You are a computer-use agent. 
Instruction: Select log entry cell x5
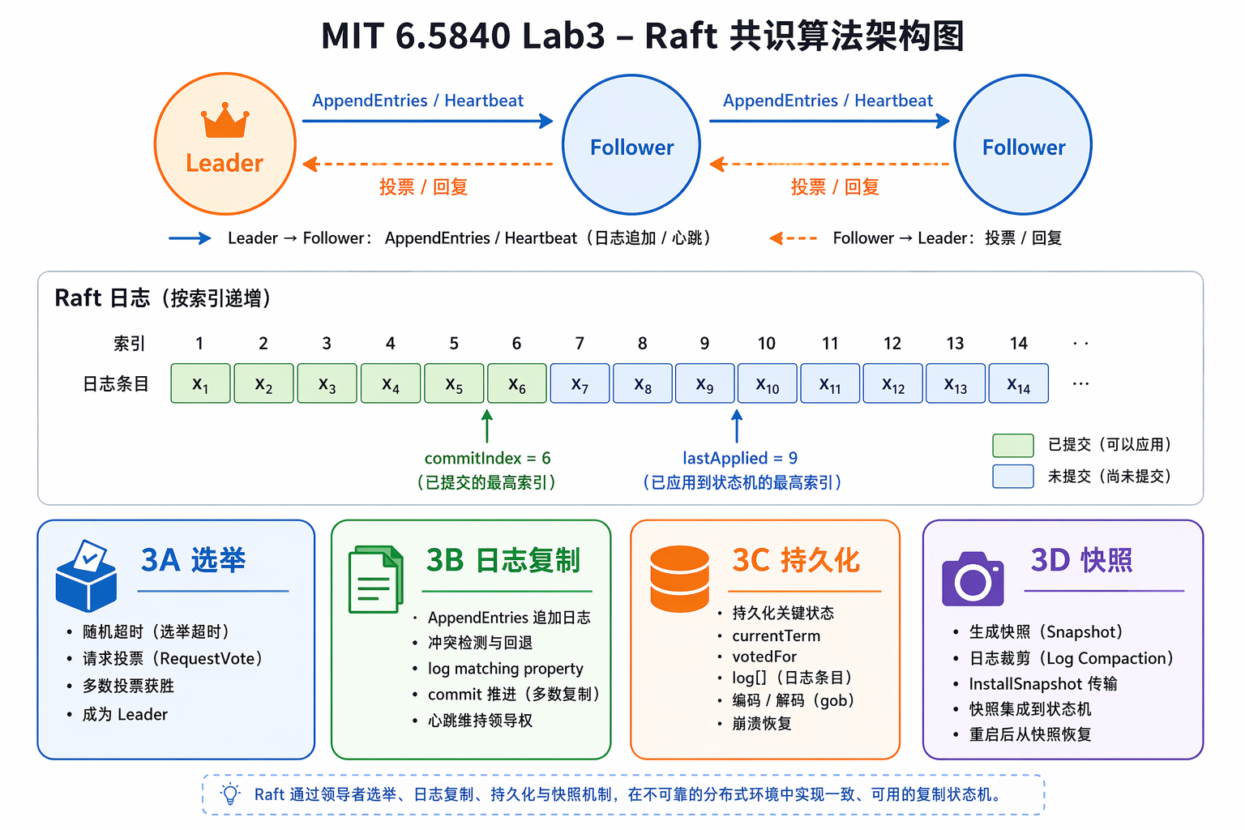click(x=454, y=383)
